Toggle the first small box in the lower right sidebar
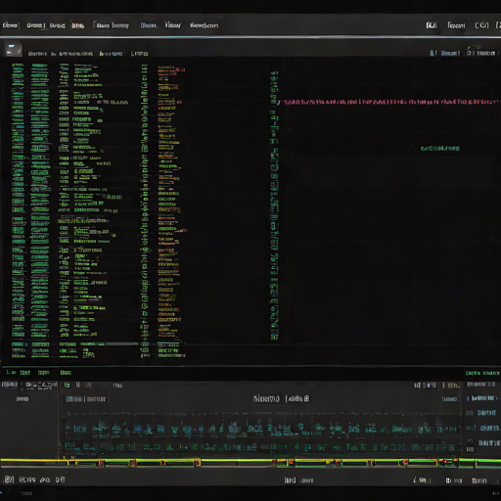Image resolution: width=501 pixels, height=501 pixels. (470, 413)
